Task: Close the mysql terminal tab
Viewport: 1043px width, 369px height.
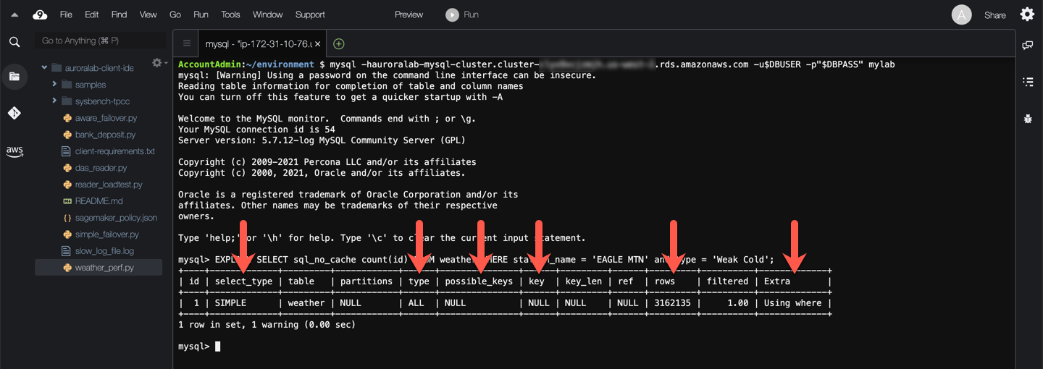Action: pos(317,44)
